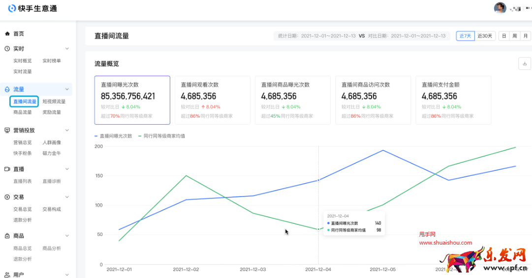Open 直播诊断 in sidebar

point(52,181)
